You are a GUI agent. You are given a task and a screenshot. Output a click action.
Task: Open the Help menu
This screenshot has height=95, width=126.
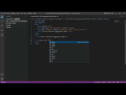(35, 13)
